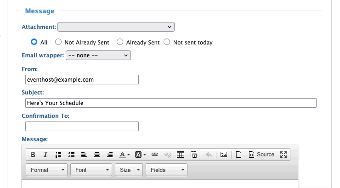The width and height of the screenshot is (340, 188).
Task: Insert an image into the message
Action: coord(224,155)
